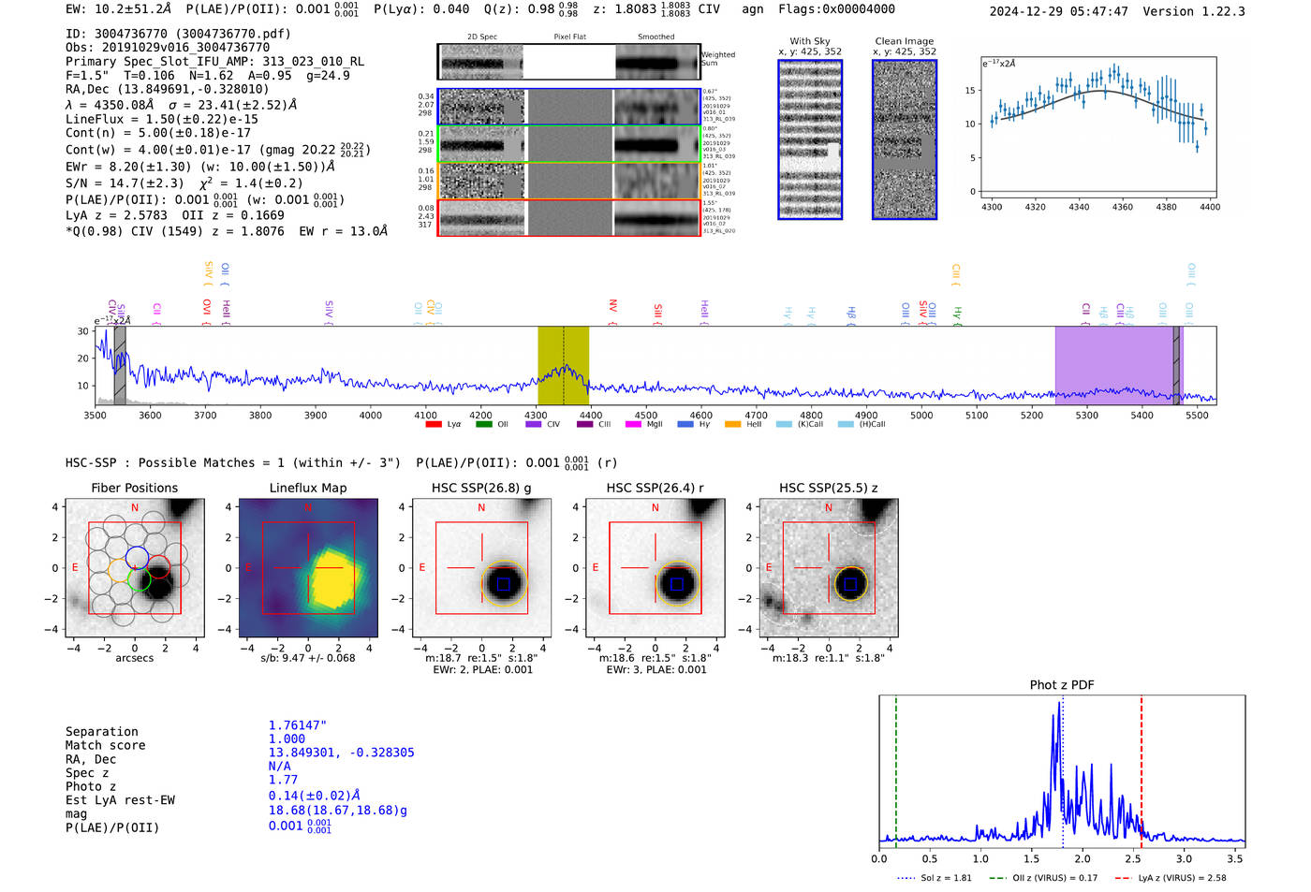Click the Primary Spec_Slot_IFU_AMP line
This screenshot has width=1311, height=892.
point(214,61)
